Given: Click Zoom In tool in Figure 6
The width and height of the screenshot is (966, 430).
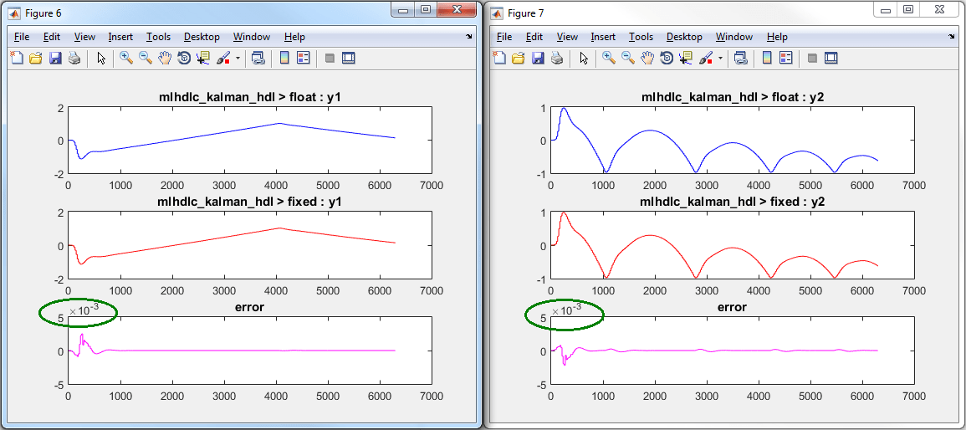Looking at the screenshot, I should coord(126,58).
